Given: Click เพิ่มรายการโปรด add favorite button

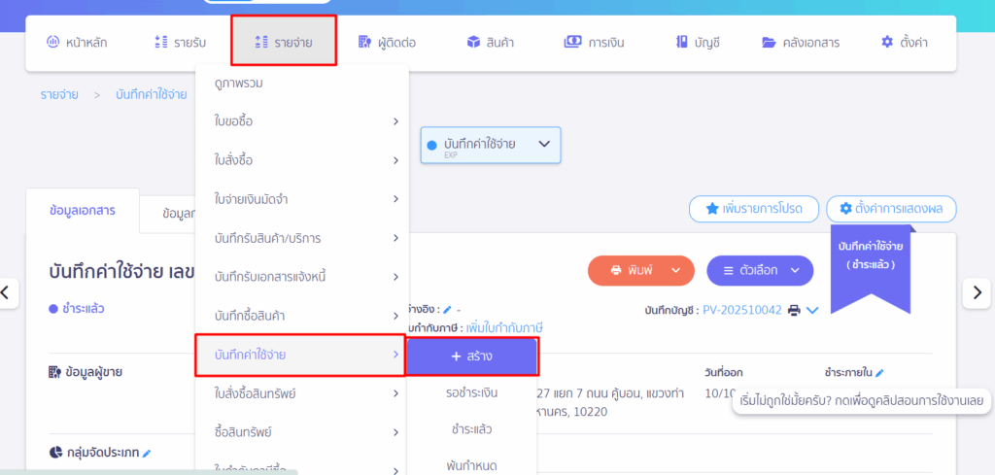Looking at the screenshot, I should [752, 209].
